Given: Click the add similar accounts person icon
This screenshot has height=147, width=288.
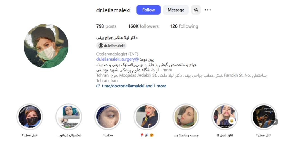Looking at the screenshot, I should [x=196, y=10].
